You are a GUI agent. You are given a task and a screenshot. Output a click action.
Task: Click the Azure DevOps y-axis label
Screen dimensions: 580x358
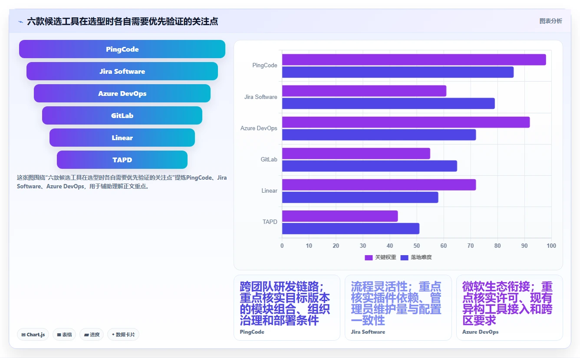[259, 128]
